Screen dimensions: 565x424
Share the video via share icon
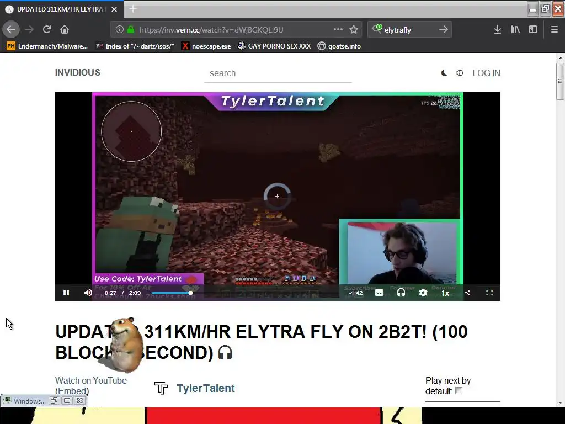467,293
